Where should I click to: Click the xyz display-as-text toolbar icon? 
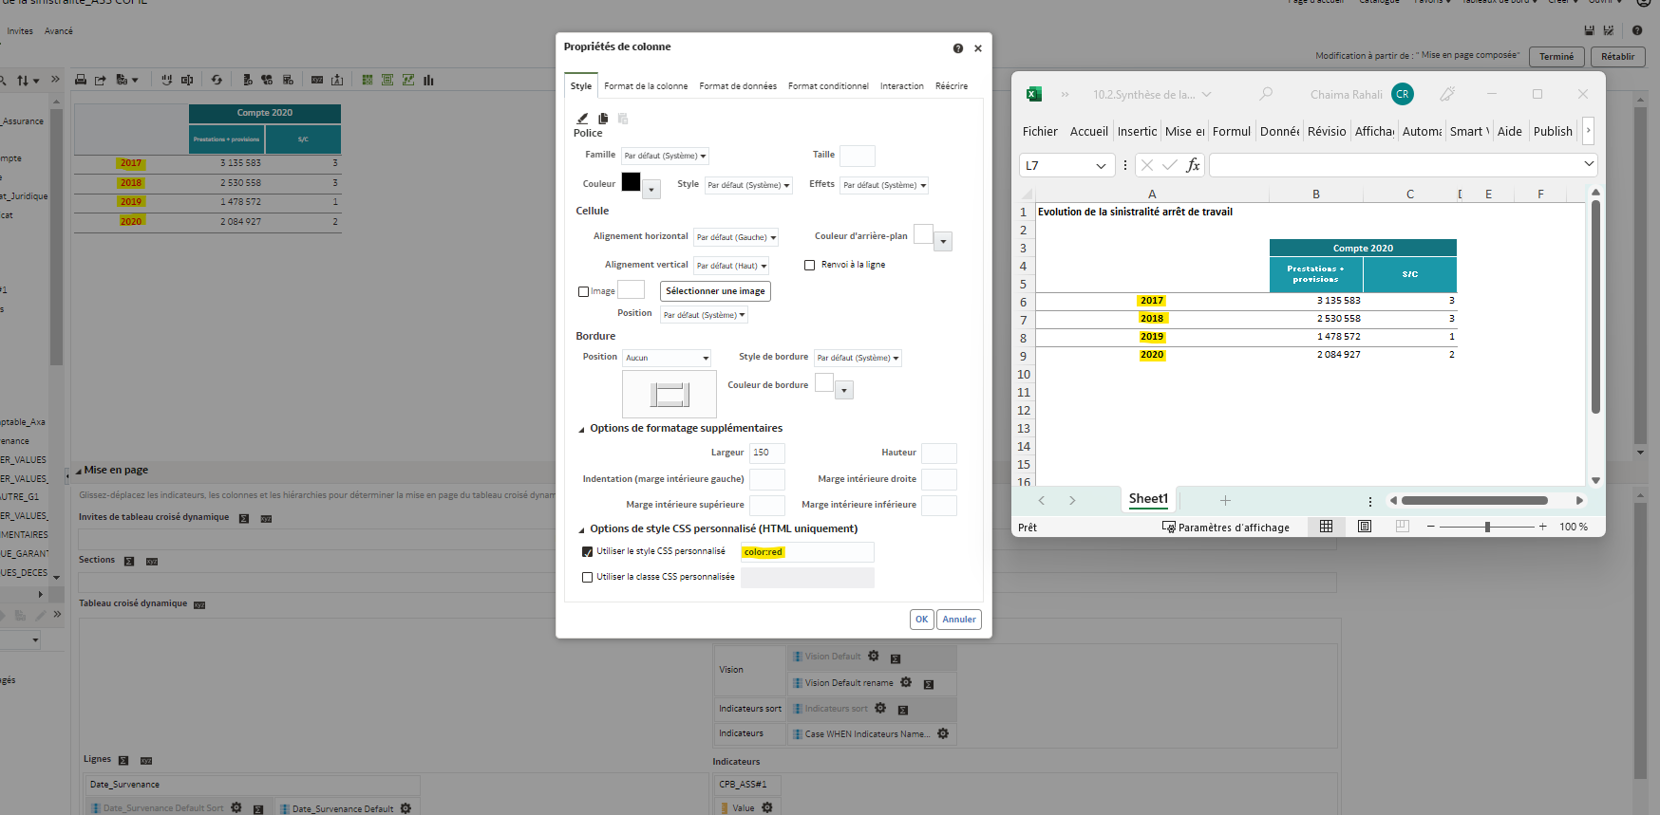317,80
